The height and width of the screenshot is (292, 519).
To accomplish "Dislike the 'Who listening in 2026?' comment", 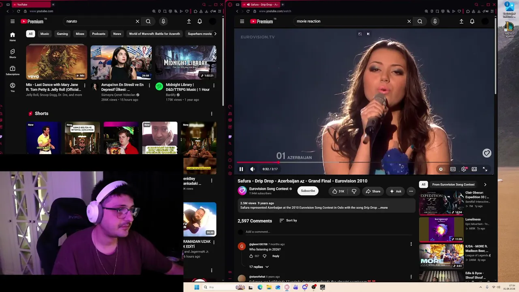I will [x=264, y=256].
